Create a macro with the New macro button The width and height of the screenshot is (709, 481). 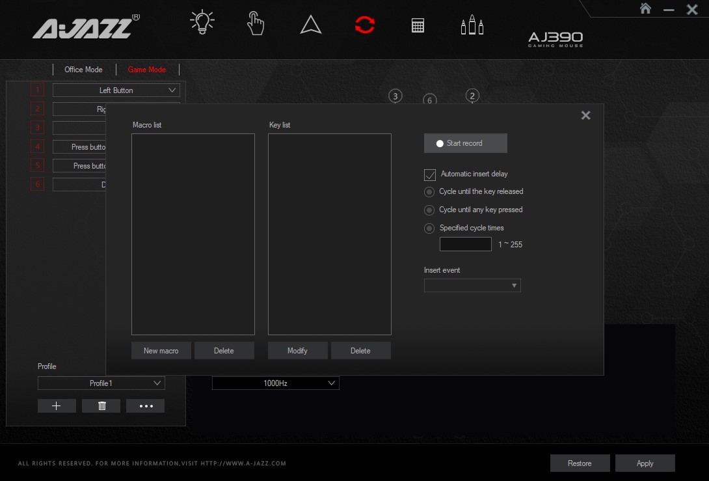tap(161, 350)
